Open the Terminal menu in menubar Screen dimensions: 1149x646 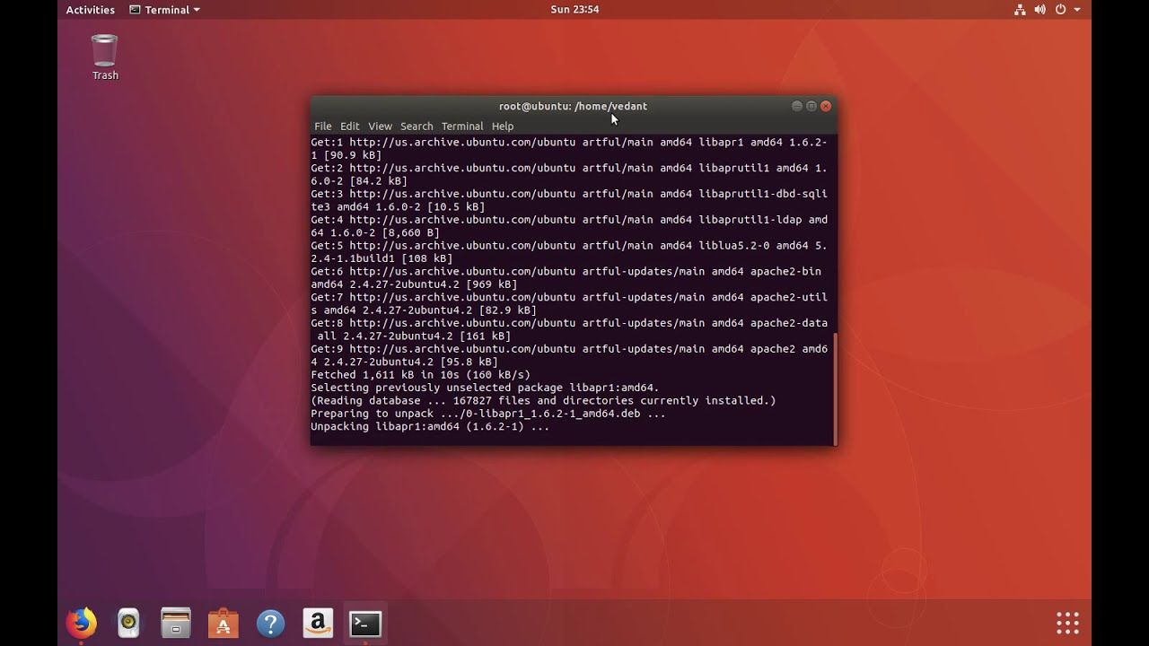[x=462, y=127]
